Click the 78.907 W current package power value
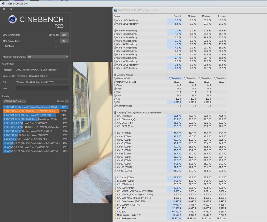 (x=177, y=218)
